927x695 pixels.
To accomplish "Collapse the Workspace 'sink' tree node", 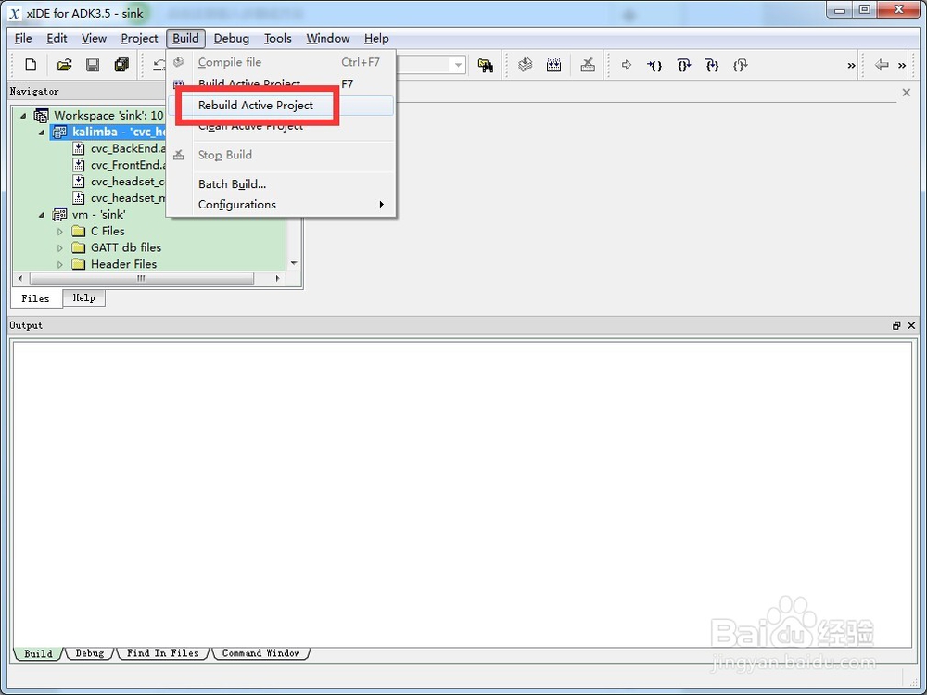I will click(23, 116).
